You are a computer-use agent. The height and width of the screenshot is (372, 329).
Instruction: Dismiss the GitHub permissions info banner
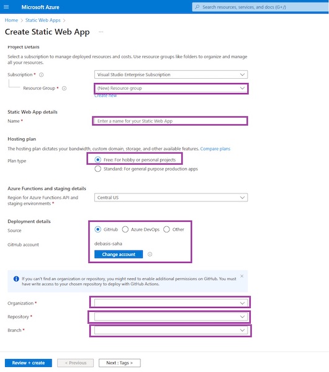click(242, 276)
